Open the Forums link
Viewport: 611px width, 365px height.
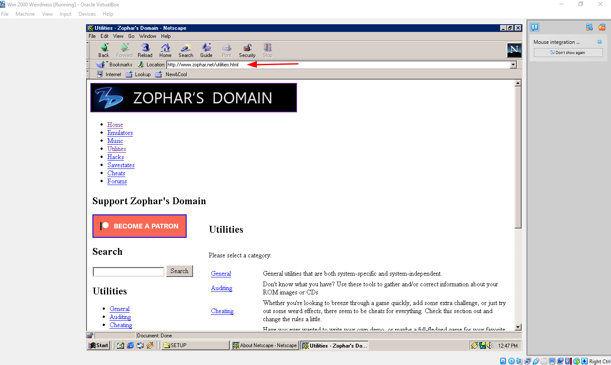click(x=117, y=181)
